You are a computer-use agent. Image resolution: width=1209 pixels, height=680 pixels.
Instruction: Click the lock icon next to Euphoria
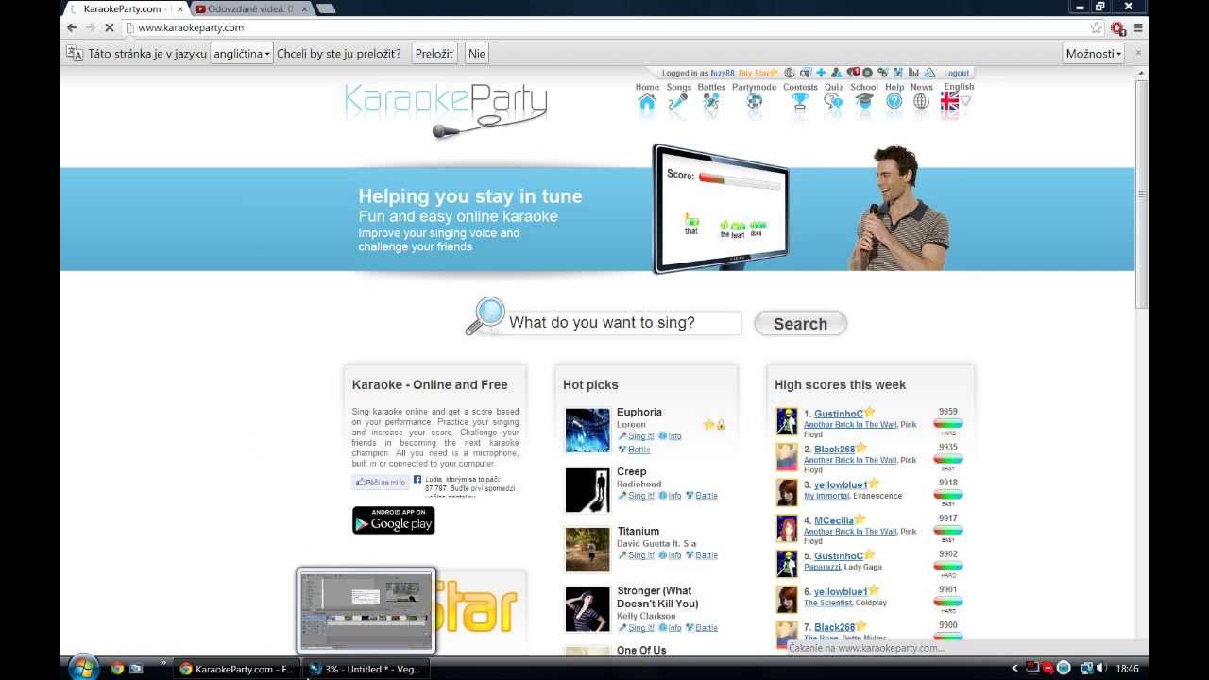pyautogui.click(x=721, y=425)
